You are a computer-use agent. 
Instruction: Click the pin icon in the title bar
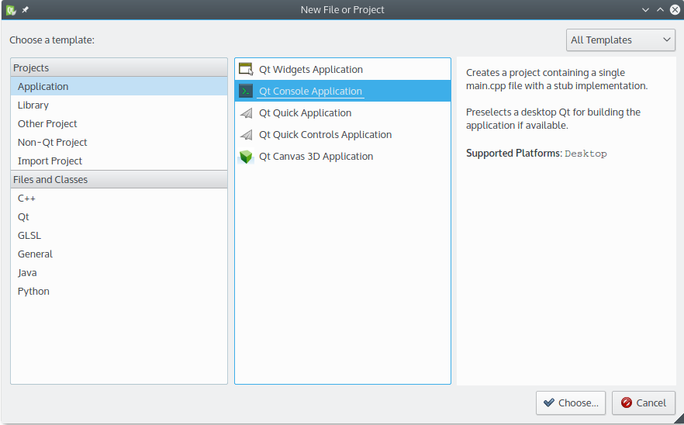(x=25, y=10)
